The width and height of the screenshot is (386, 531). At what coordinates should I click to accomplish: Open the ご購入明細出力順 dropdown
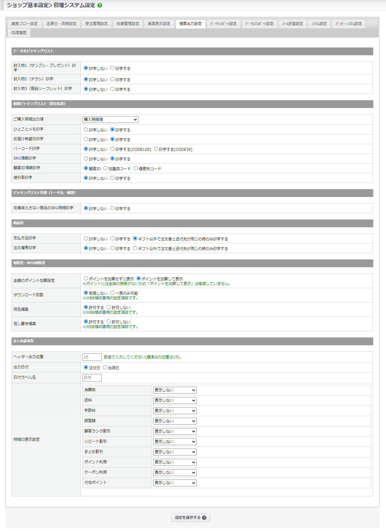(x=110, y=120)
